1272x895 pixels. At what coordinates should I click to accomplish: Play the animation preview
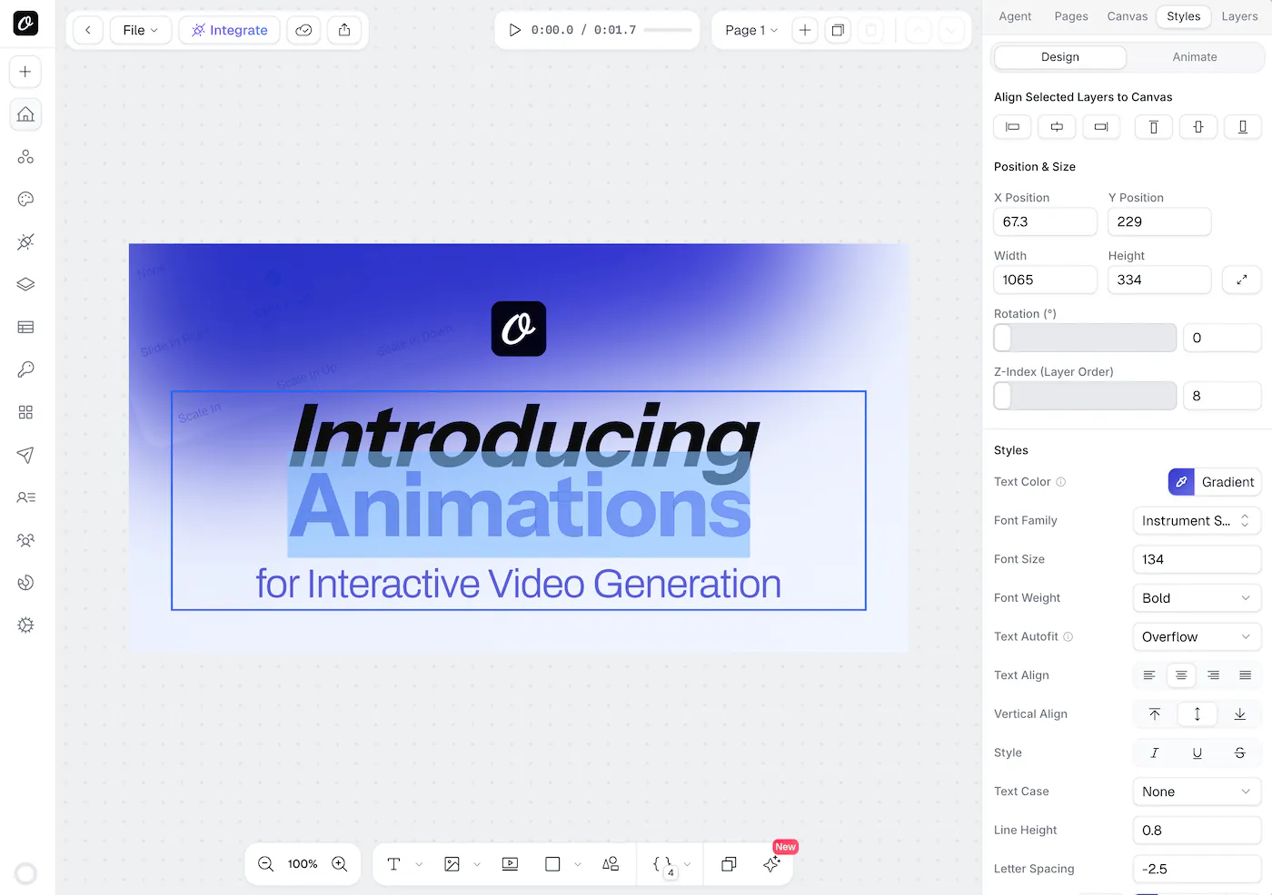(x=514, y=30)
